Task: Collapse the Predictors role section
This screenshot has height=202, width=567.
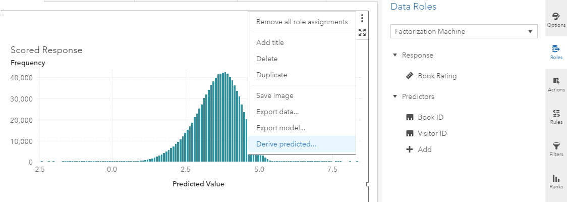Action: (395, 96)
